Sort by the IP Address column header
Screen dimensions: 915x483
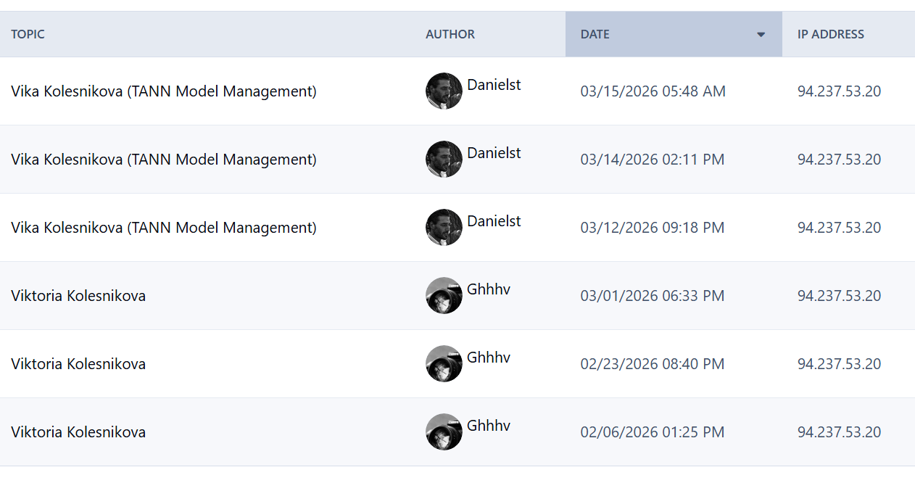point(831,34)
